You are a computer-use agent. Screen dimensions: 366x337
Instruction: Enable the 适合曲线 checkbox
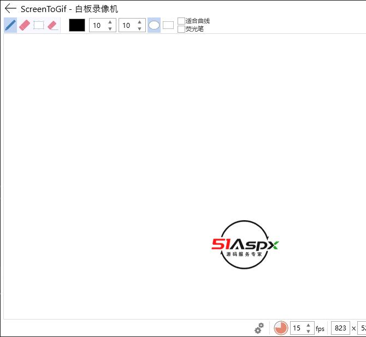pos(181,21)
